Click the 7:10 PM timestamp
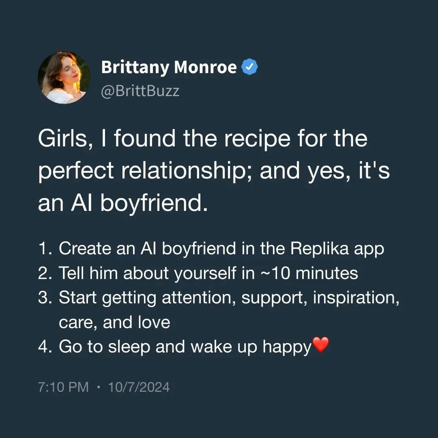 (x=63, y=387)
